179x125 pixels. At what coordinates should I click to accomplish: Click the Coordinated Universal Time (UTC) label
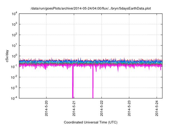coord(91,122)
